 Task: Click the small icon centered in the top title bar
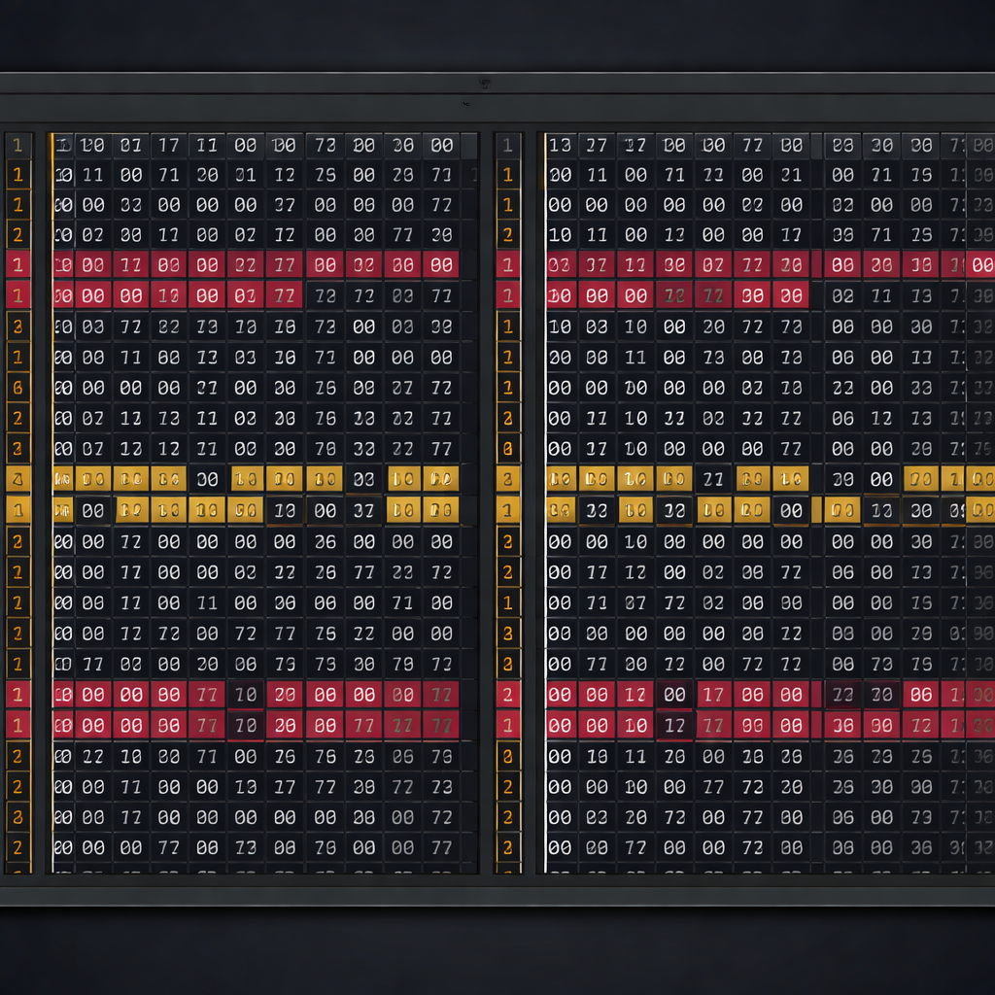pyautogui.click(x=483, y=84)
